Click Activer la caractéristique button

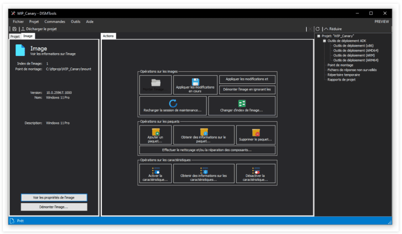click(155, 174)
